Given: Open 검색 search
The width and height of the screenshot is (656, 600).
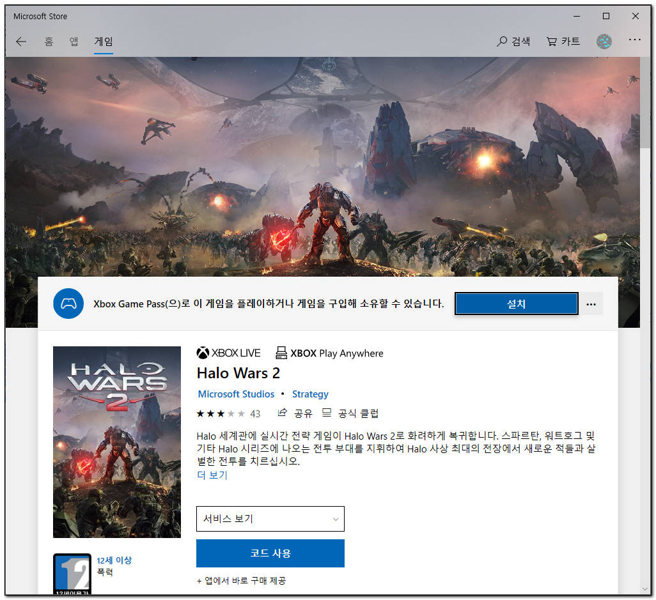Looking at the screenshot, I should (x=513, y=41).
